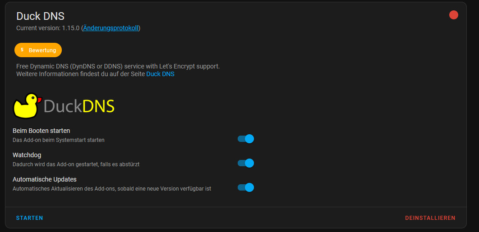Click the Current version: 1.15.0 text

tap(48, 28)
